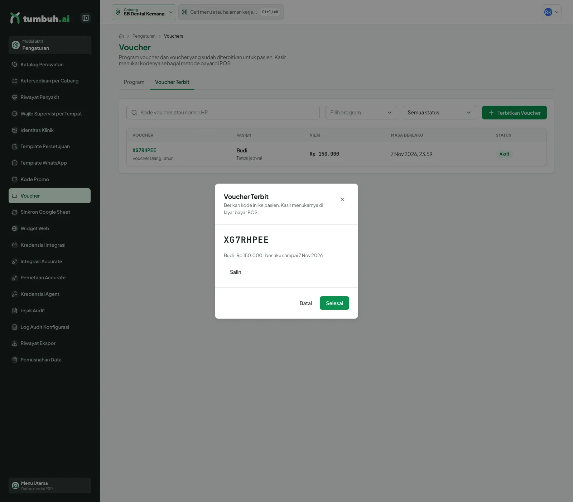Click the Kredensial Agent key icon
The width and height of the screenshot is (573, 502).
click(x=15, y=294)
